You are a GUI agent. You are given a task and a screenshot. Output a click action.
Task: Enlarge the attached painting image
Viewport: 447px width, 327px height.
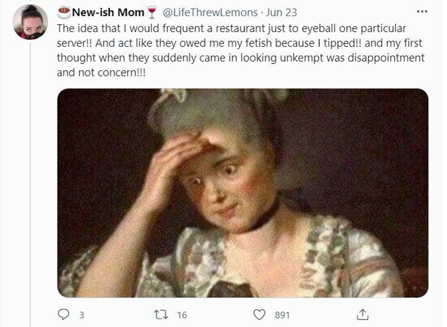tap(243, 193)
